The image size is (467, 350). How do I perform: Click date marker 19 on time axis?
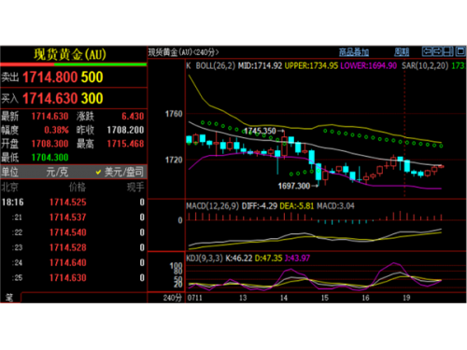point(406,298)
